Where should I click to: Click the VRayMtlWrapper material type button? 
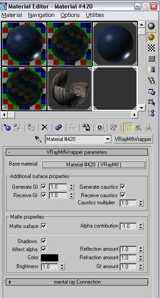pos(133,139)
